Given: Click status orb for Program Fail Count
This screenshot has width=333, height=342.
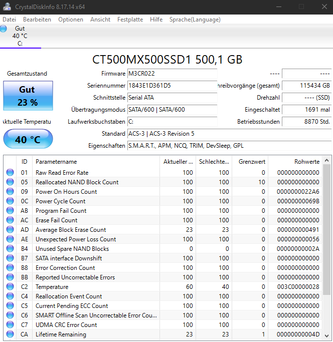Looking at the screenshot, I should point(10,210).
